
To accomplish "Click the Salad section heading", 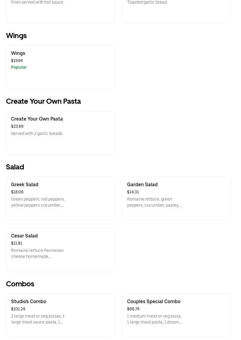I will pos(15,167).
